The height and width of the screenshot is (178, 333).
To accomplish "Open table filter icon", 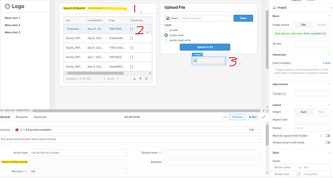I will (140, 79).
